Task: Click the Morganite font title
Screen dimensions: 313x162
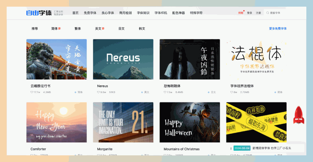Action: point(105,149)
